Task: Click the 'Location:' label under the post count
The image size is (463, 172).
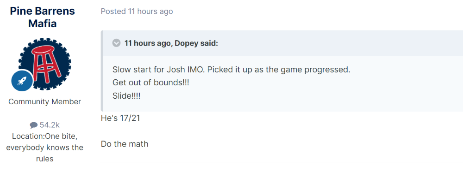Action: [28, 136]
